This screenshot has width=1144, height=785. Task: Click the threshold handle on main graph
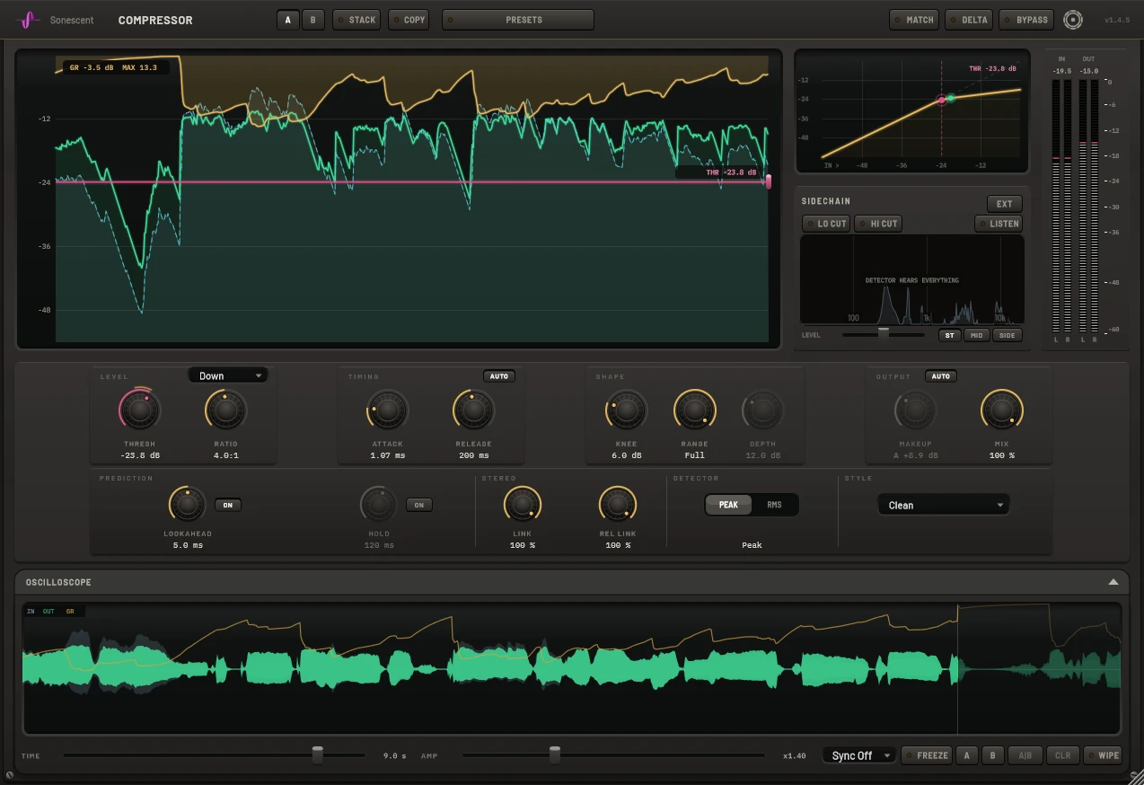pos(769,181)
